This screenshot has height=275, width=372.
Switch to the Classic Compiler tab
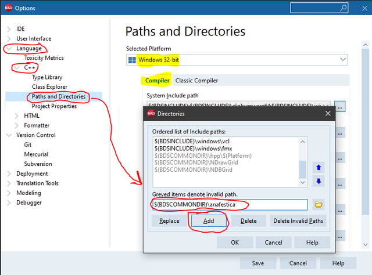pyautogui.click(x=196, y=81)
